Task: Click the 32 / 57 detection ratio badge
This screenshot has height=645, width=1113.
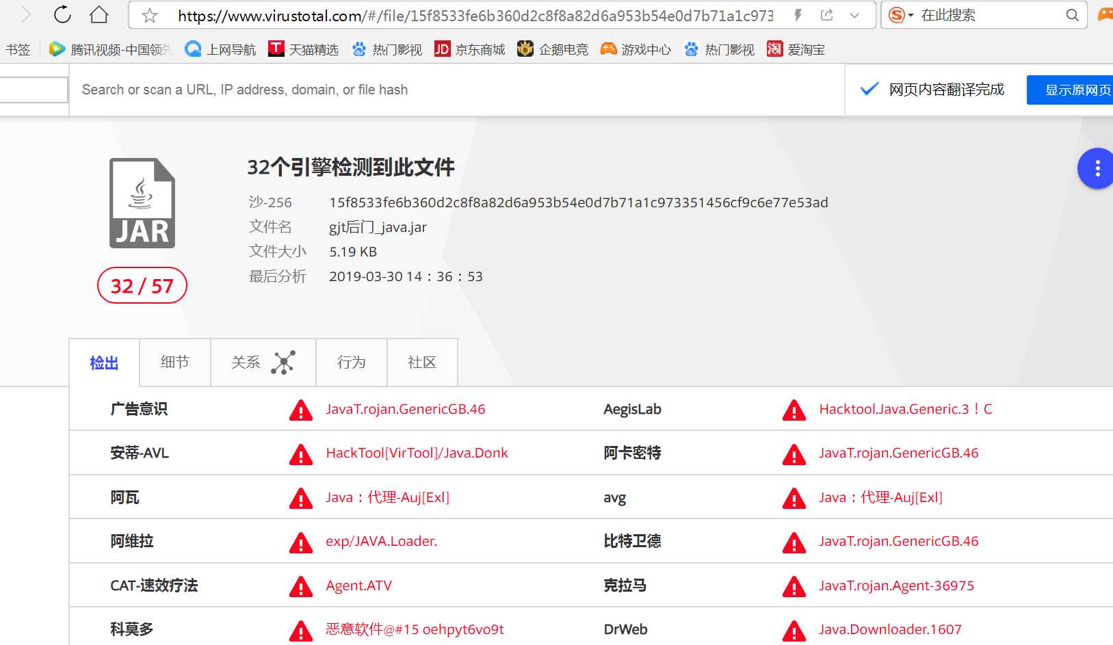Action: (x=142, y=285)
